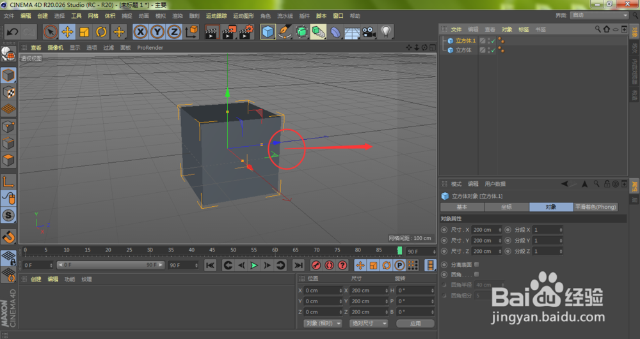Viewport: 640px width, 339px height.
Task: Switch to the 坐标 tab
Action: tap(506, 207)
